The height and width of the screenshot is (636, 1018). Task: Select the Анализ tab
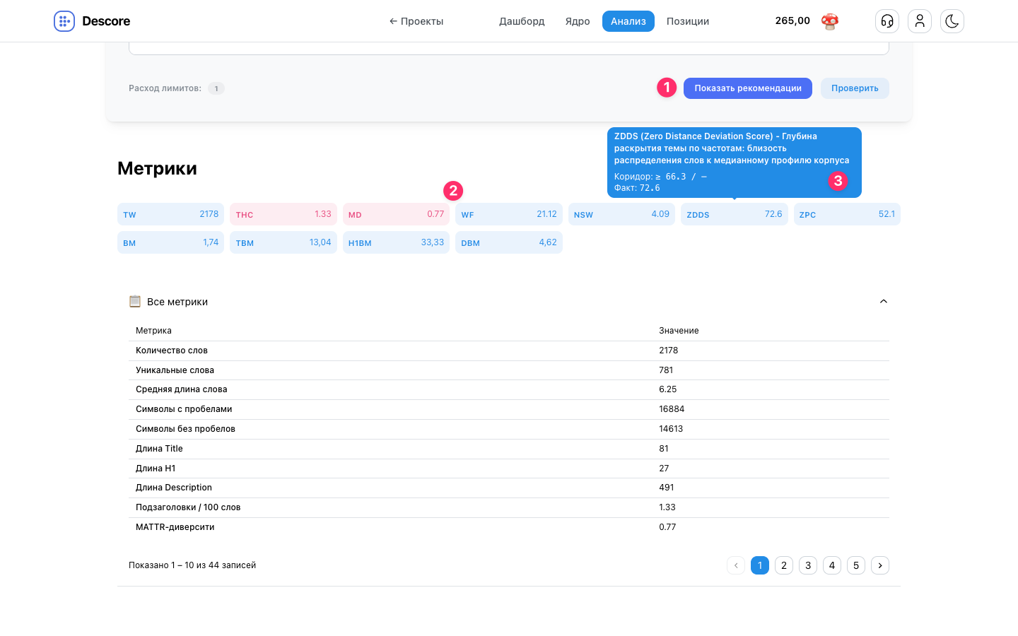click(x=628, y=21)
